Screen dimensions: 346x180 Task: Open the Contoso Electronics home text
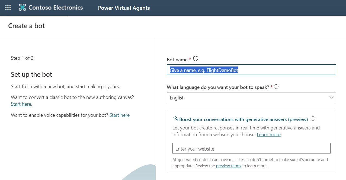56,8
